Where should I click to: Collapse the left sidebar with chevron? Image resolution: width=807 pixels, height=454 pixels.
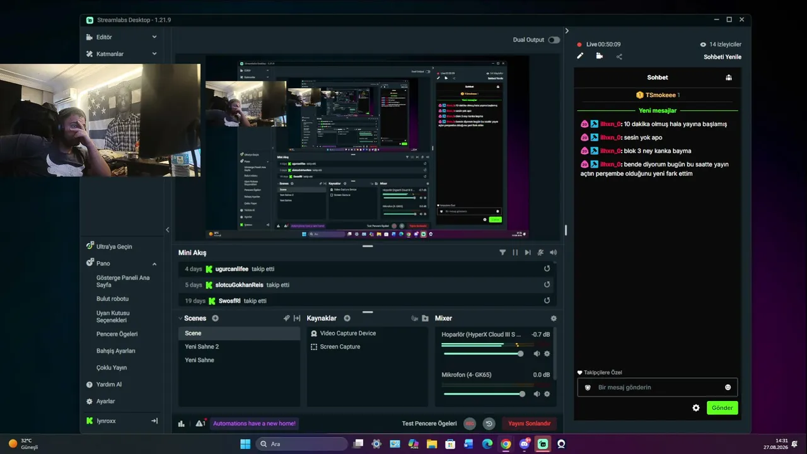pos(168,230)
